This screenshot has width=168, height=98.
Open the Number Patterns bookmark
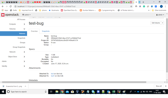88,10
